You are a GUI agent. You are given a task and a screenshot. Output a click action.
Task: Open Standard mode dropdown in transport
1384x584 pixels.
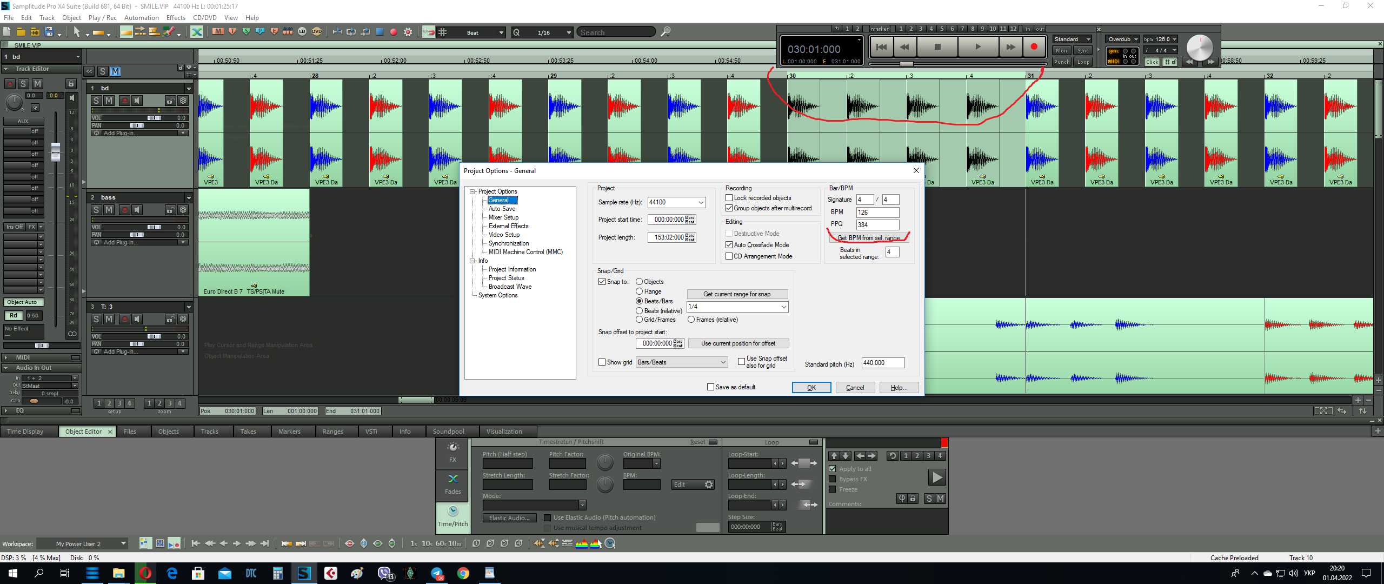pos(1073,39)
